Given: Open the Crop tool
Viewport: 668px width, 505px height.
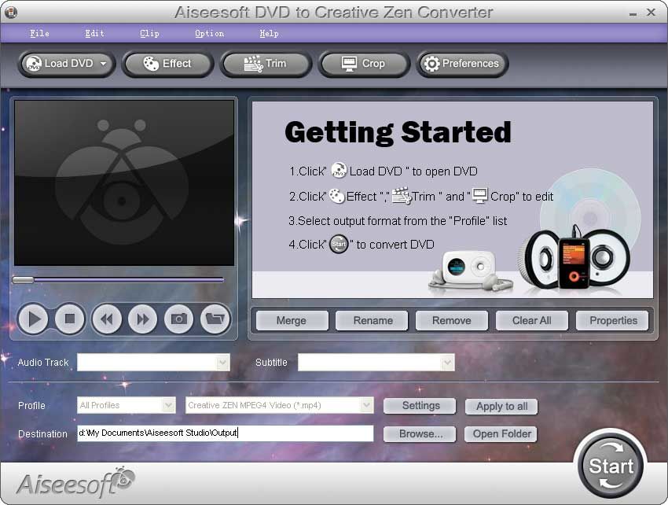Looking at the screenshot, I should 363,64.
